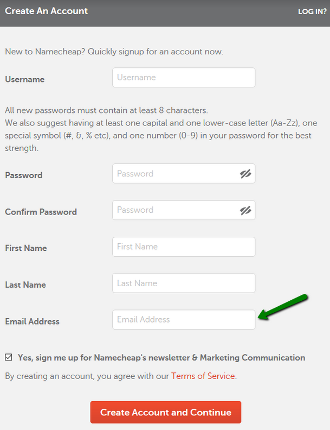
Task: Uncheck the Namecheap newsletter checkbox
Action: pyautogui.click(x=9, y=357)
